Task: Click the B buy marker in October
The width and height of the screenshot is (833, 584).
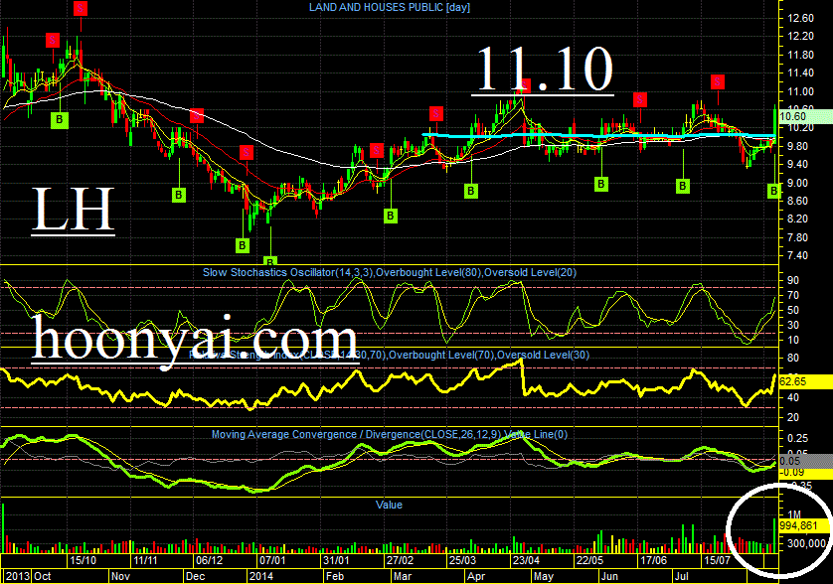Action: tap(60, 120)
